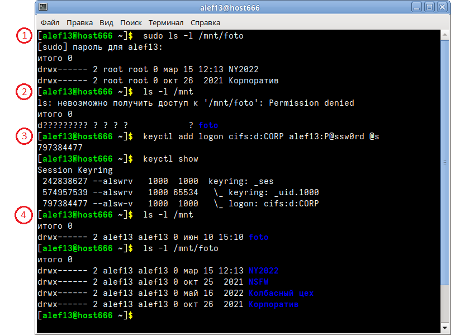The width and height of the screenshot is (451, 335).
Task: Click red circled marker number 1
Action: (x=24, y=36)
